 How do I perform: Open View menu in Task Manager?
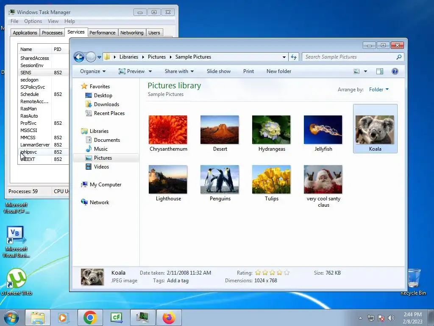point(53,21)
